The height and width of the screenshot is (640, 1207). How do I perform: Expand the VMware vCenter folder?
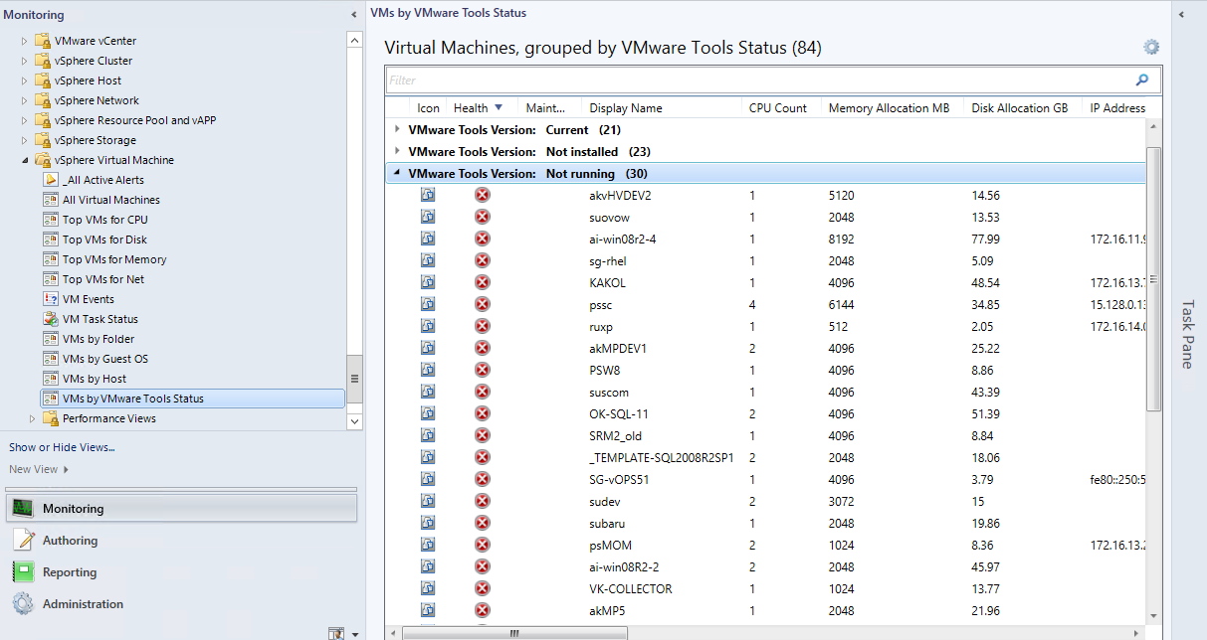25,41
